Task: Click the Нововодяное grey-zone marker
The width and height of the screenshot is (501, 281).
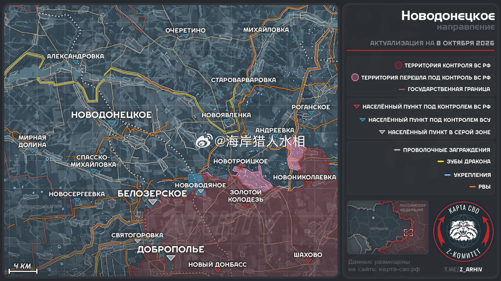Action: click(200, 191)
